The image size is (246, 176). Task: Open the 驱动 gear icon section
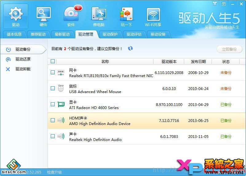pos(16,16)
